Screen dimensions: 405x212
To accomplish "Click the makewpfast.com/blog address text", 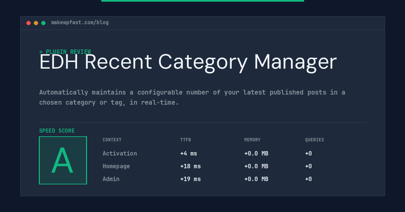I will tap(80, 23).
